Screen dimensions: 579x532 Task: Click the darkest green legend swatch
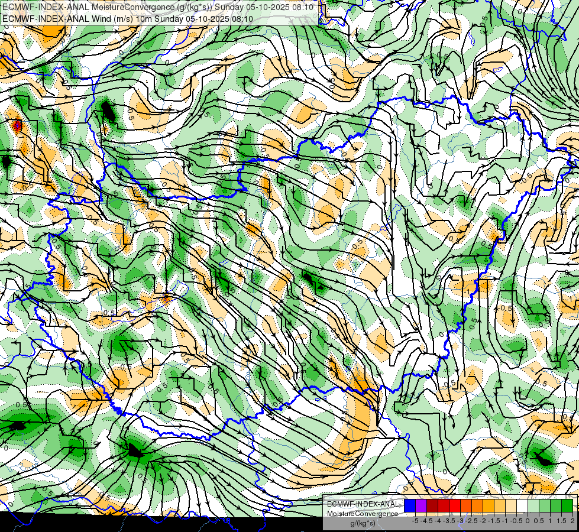[x=567, y=505]
